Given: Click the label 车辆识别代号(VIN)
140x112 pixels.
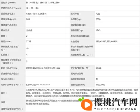Looking at the screenshot, I should click(12, 85).
